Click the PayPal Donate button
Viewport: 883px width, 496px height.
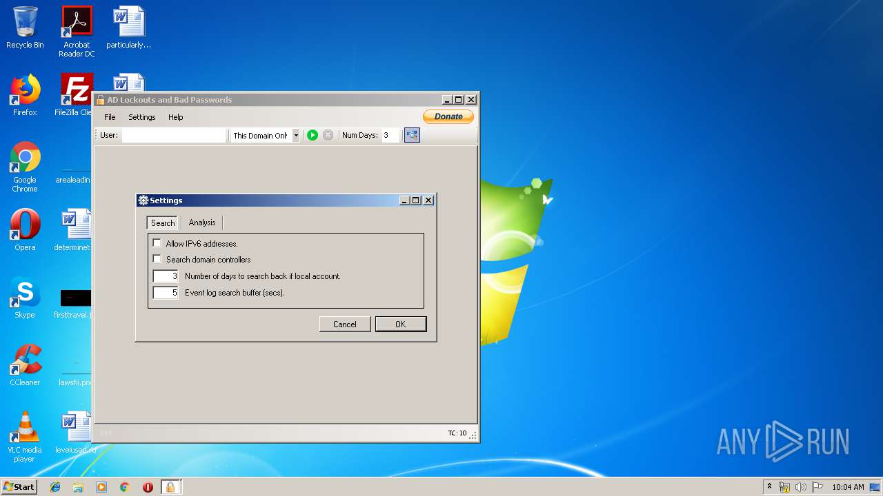[448, 116]
